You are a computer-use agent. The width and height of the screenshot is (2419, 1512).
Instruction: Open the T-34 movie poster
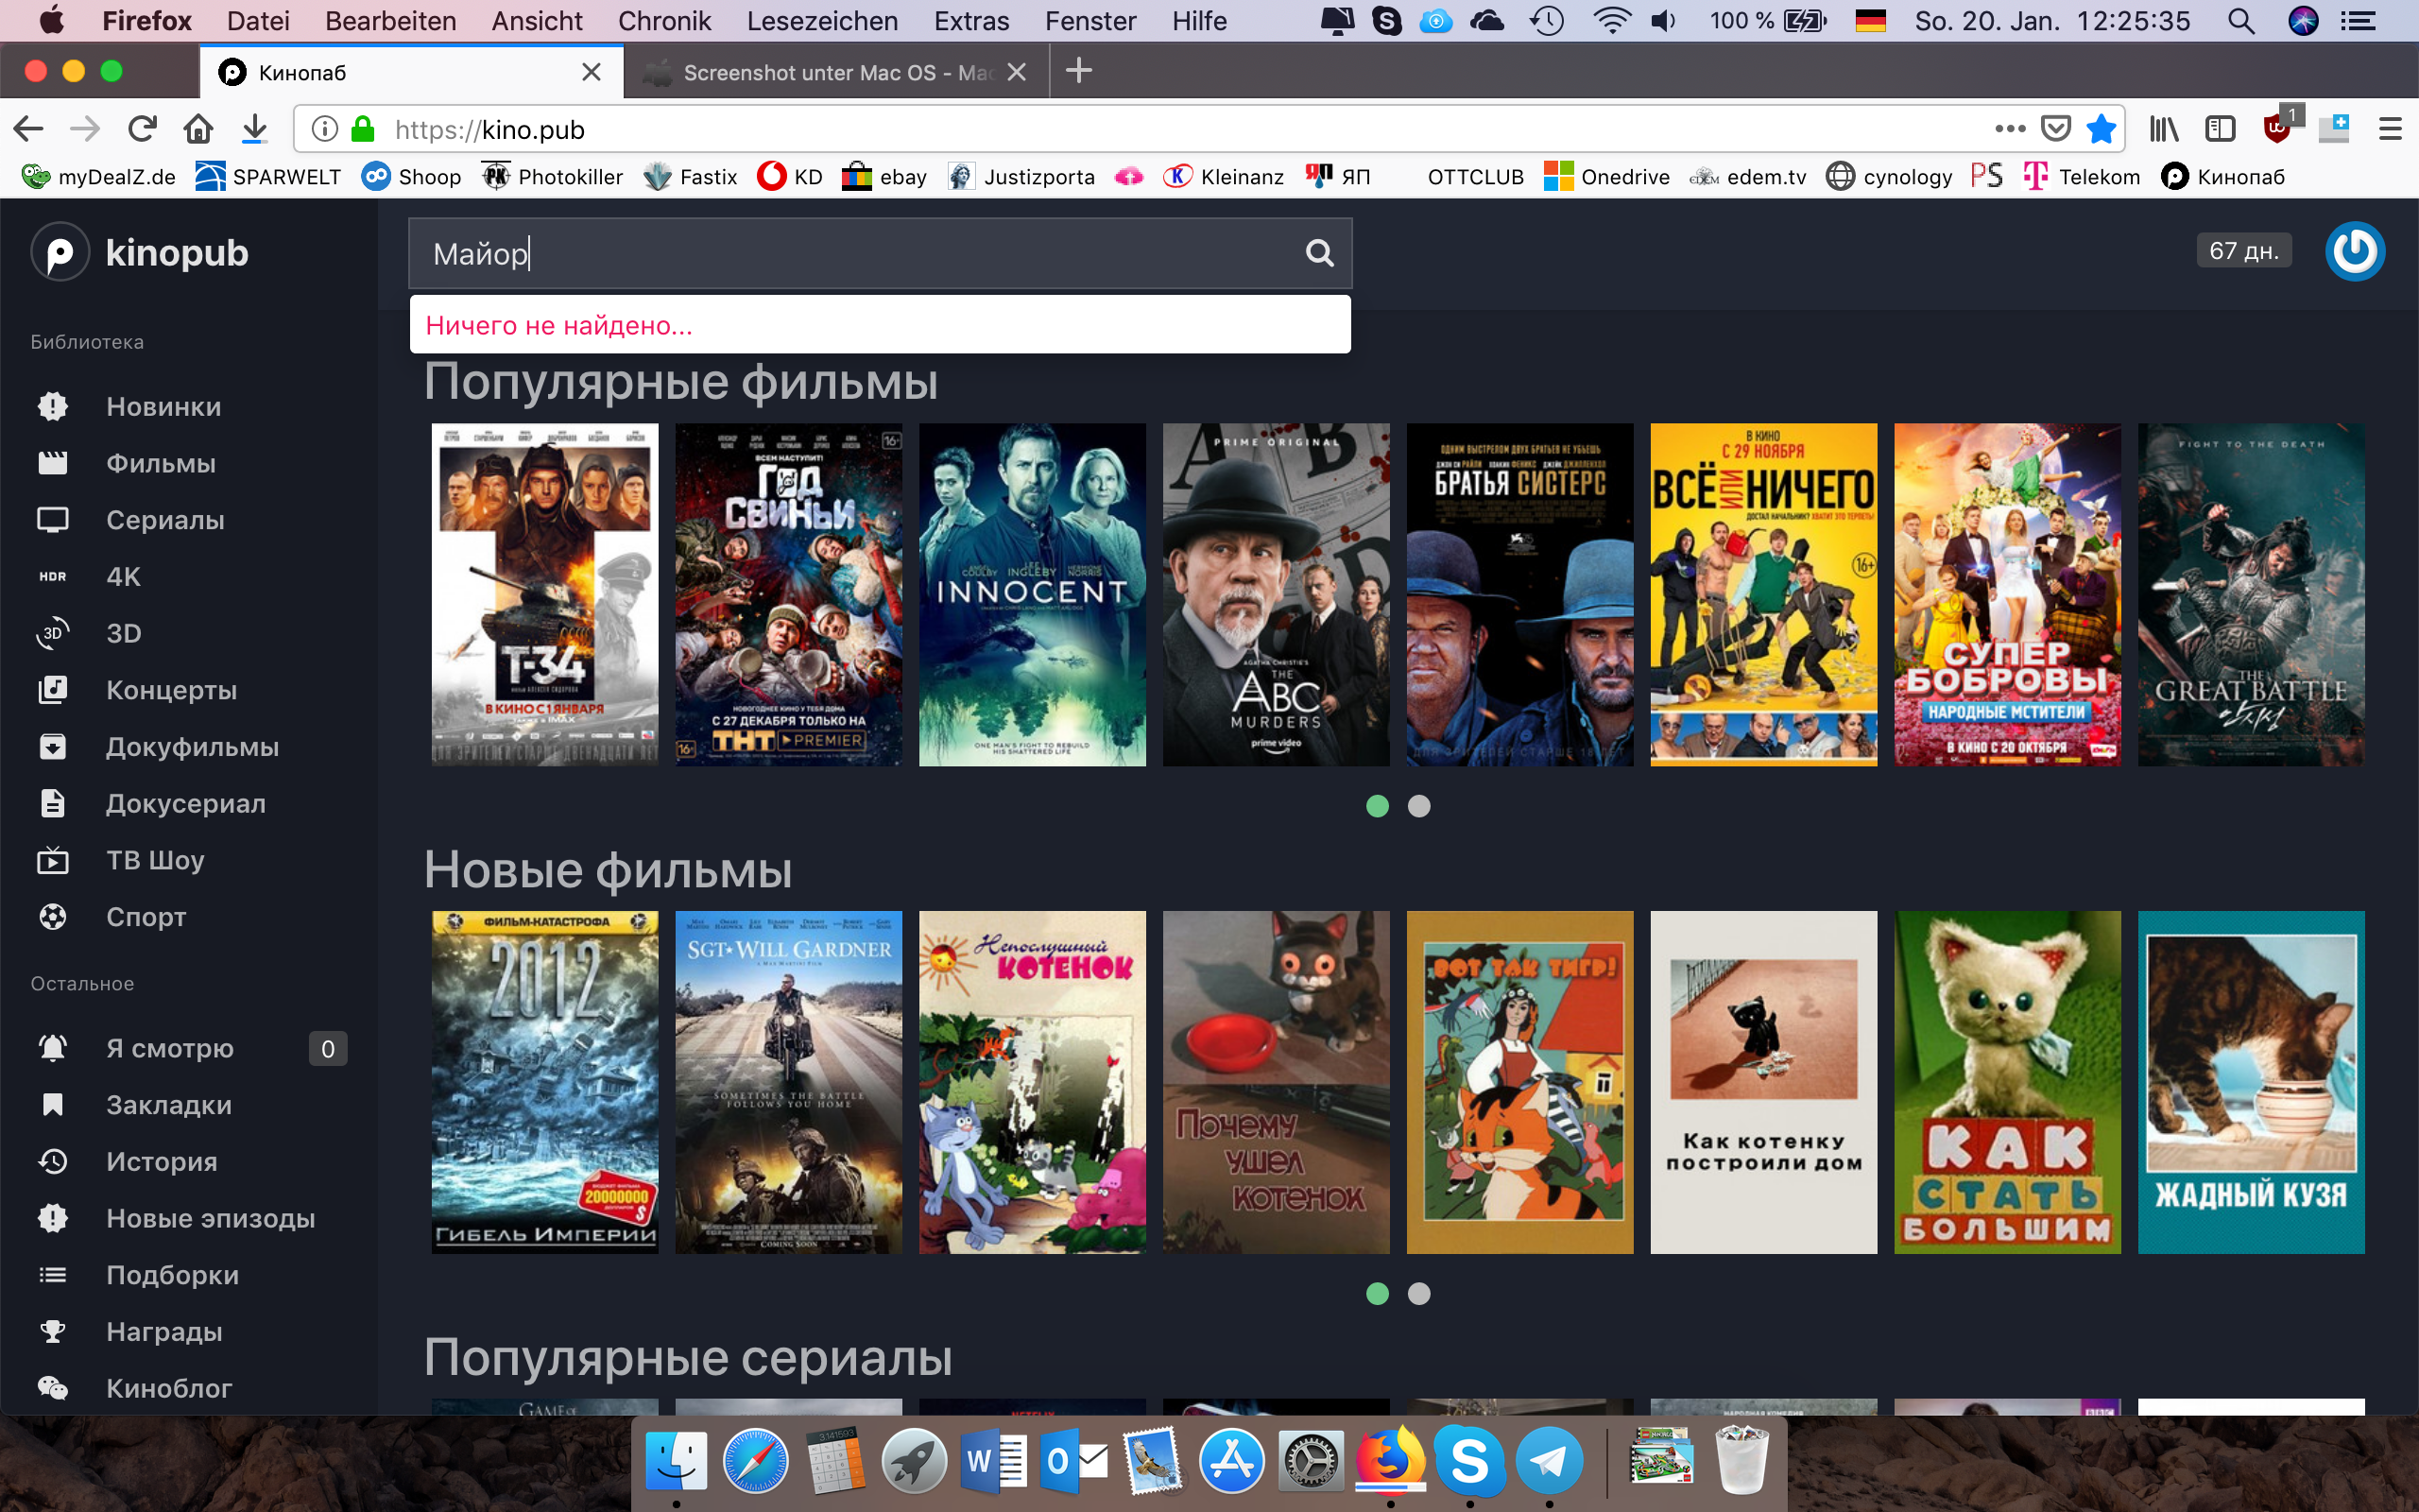(545, 594)
